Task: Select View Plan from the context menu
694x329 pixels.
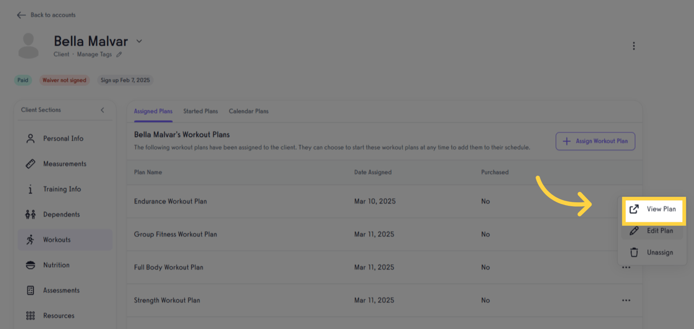Action: coord(654,209)
